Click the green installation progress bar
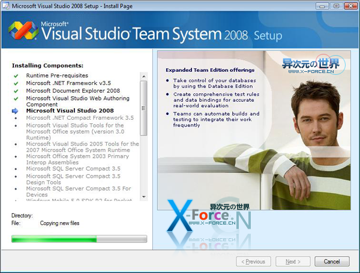Screen dimensions: 360x273 tap(79, 239)
